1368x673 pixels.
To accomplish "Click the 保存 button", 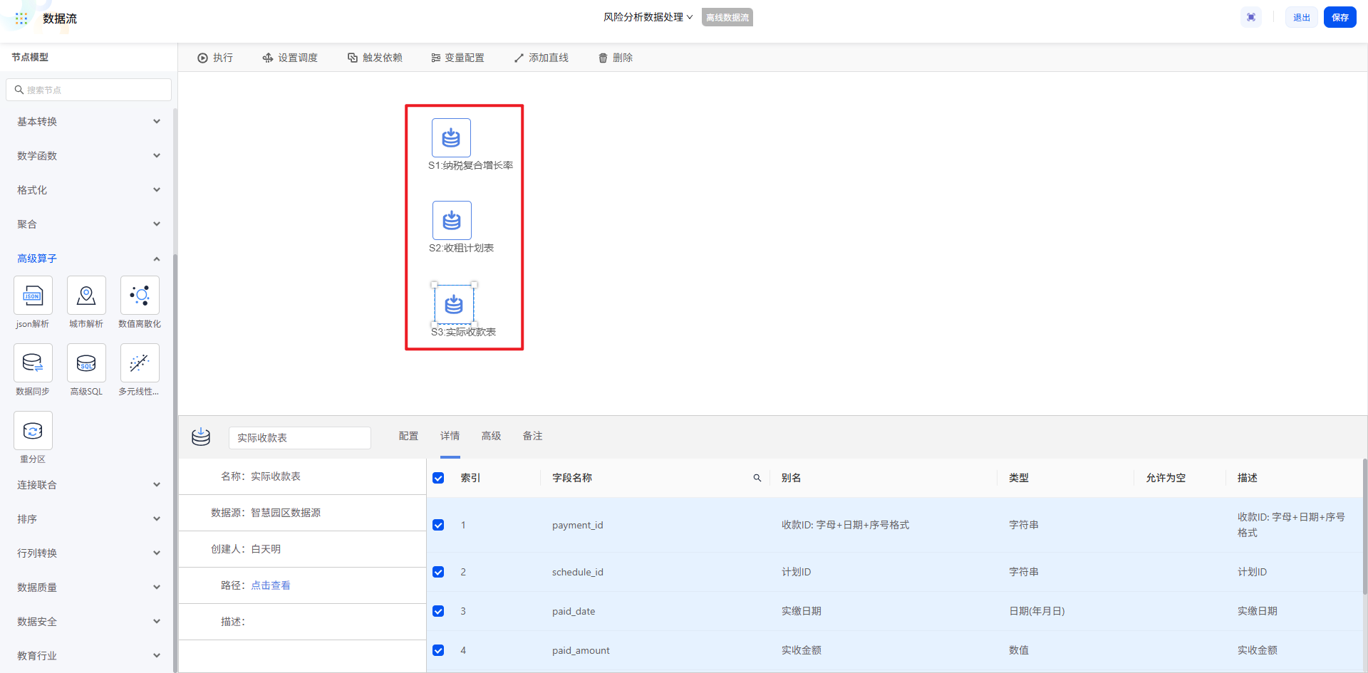I will (x=1340, y=18).
